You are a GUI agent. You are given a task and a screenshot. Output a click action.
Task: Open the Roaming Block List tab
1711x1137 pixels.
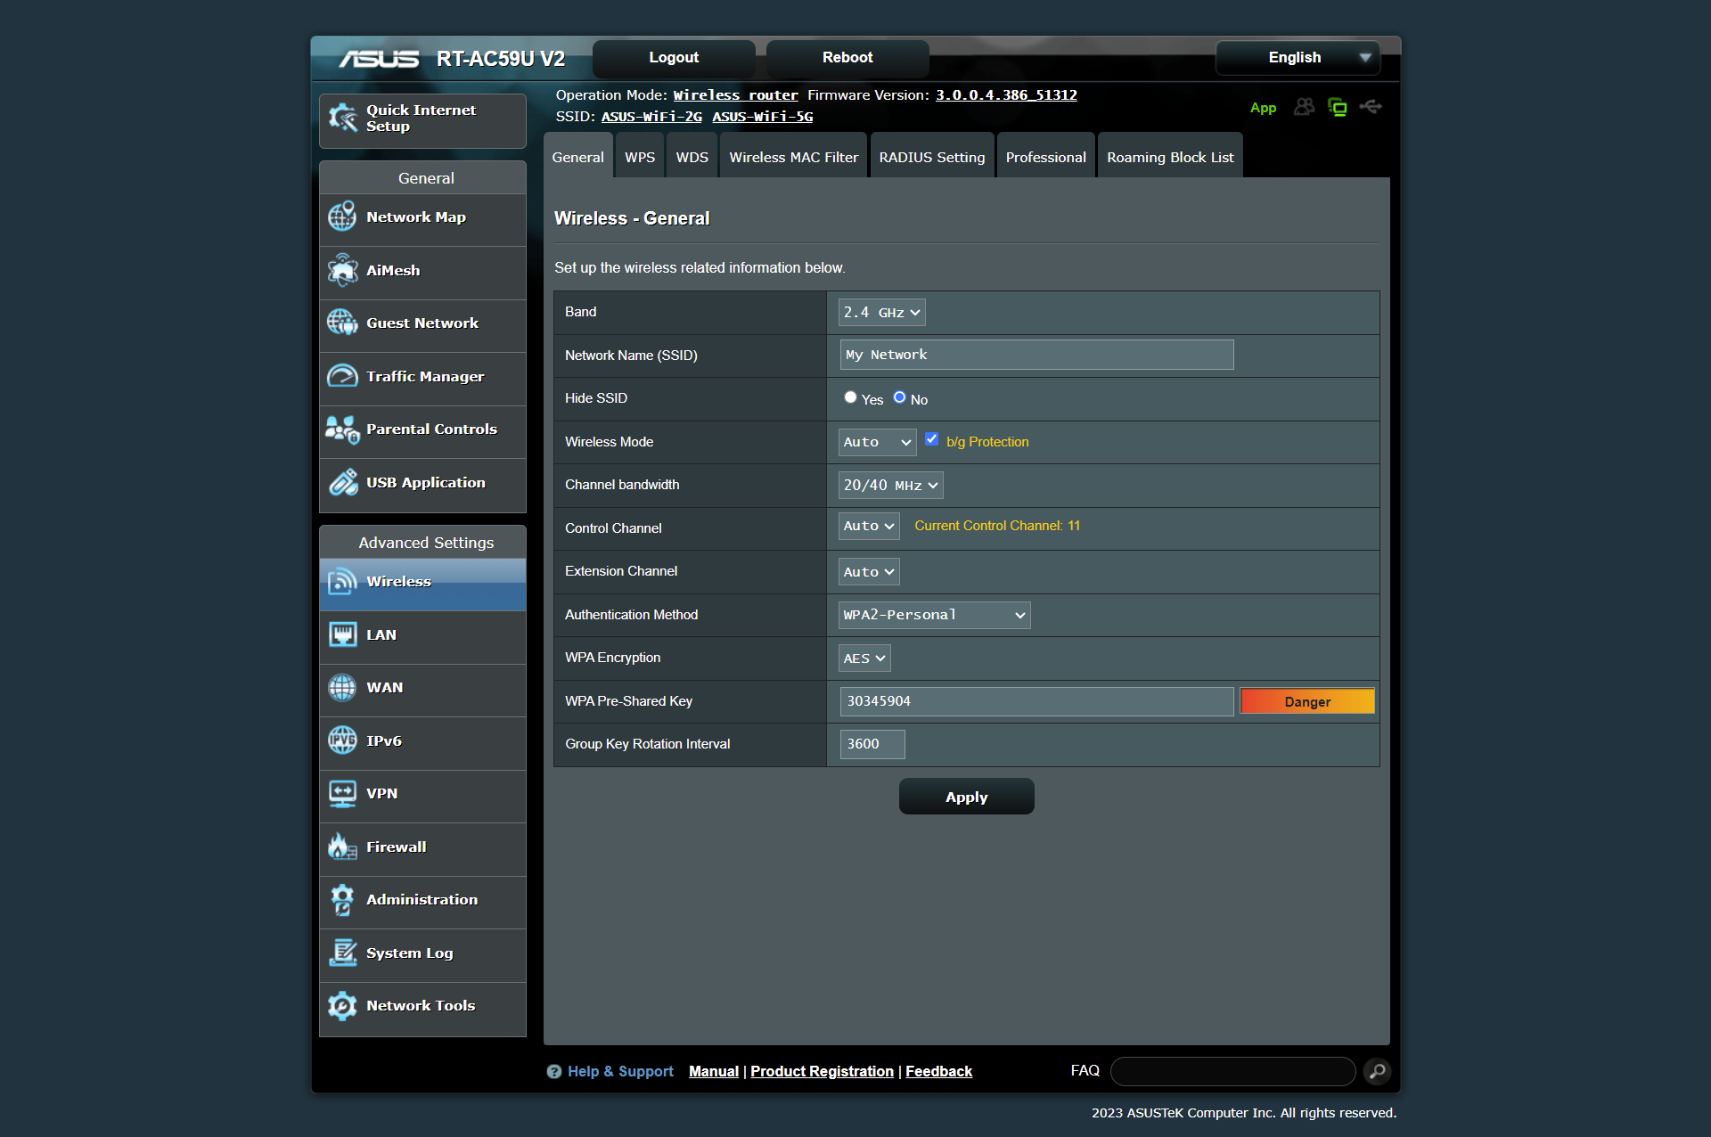[x=1170, y=157]
